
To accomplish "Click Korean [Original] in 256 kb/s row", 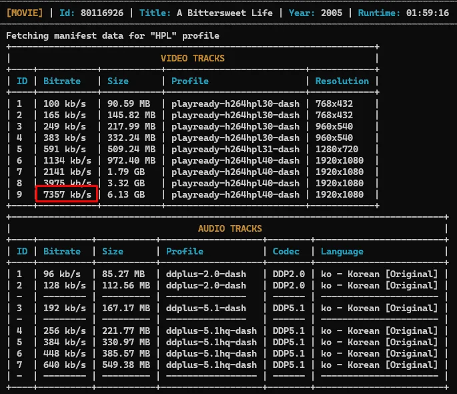I will [x=392, y=331].
